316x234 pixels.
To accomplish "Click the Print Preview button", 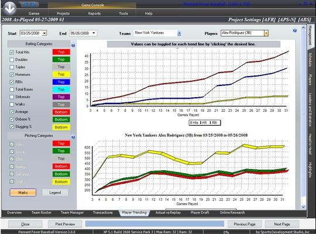I will coord(65,224).
